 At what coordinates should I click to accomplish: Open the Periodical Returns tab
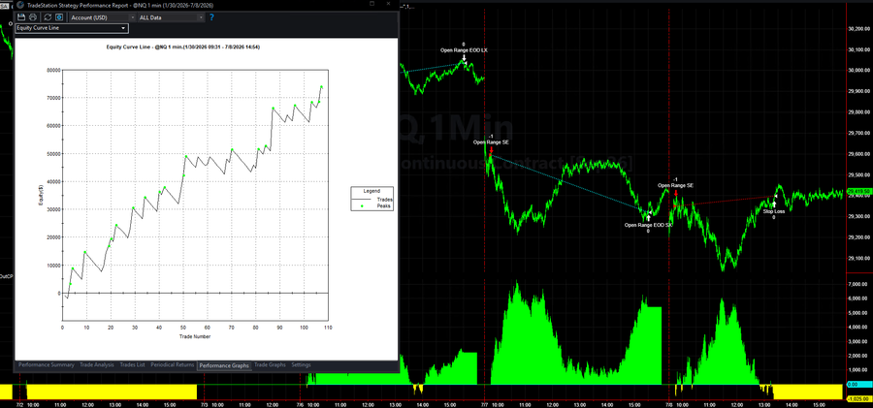point(172,365)
